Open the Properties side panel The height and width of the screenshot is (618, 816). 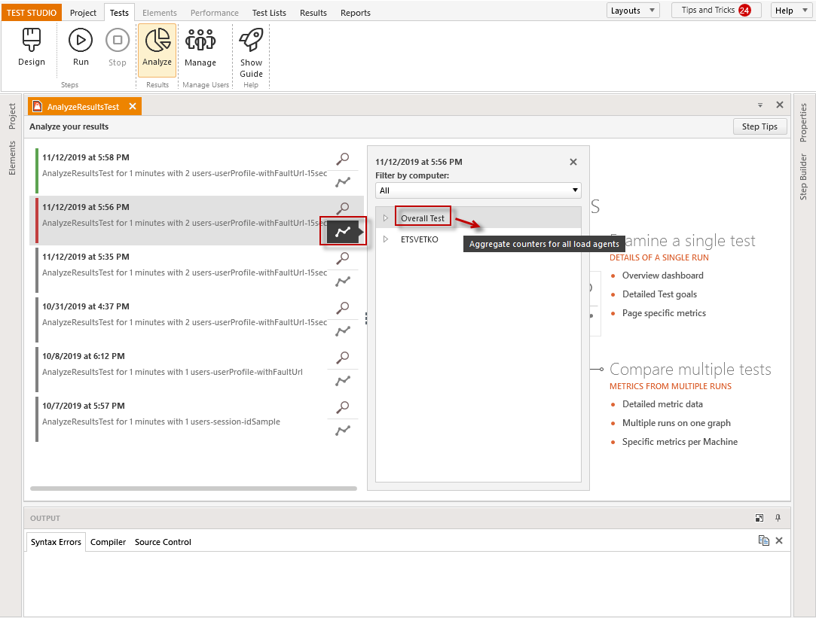(803, 122)
